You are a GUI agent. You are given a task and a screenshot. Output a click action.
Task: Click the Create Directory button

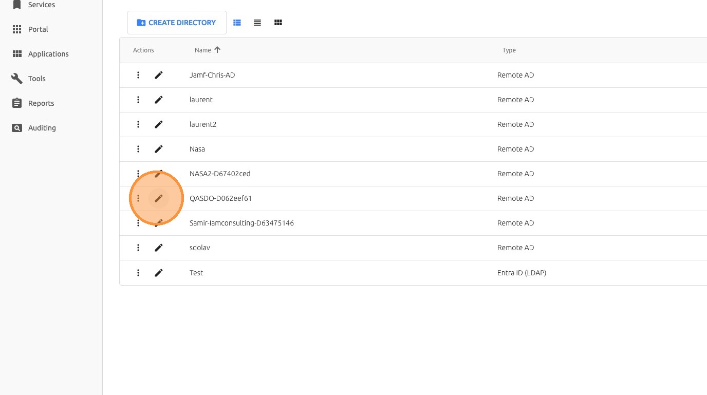click(x=177, y=23)
